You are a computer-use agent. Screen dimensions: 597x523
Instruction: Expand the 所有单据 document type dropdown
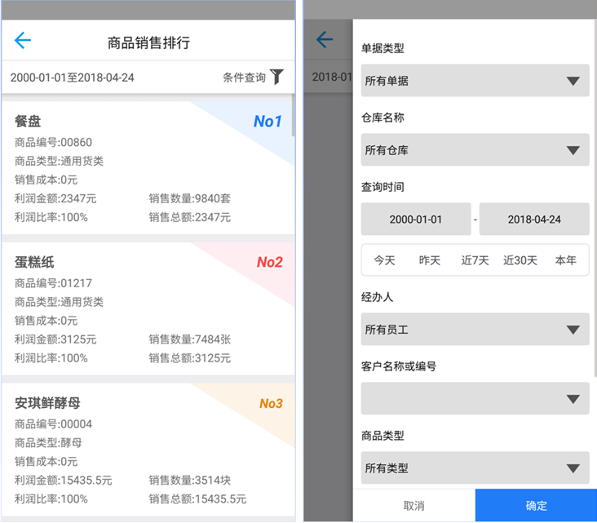click(x=475, y=81)
